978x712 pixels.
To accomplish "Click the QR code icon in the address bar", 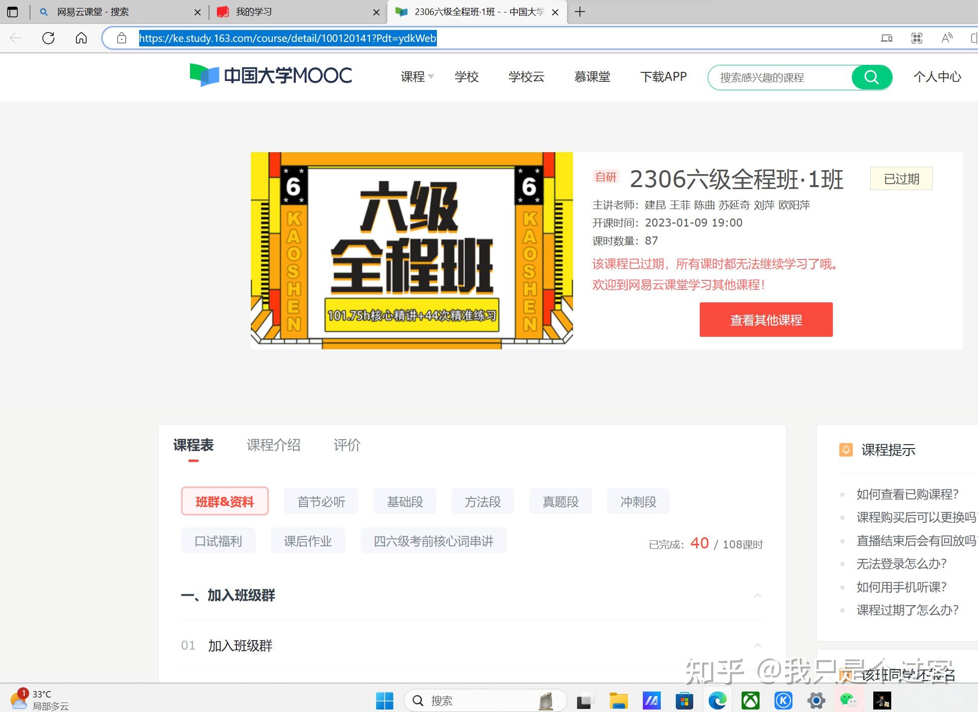I will pyautogui.click(x=917, y=38).
